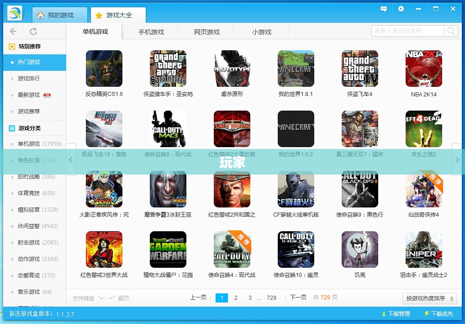Open the 按游戏热度排序 sort dropdown

click(x=430, y=298)
